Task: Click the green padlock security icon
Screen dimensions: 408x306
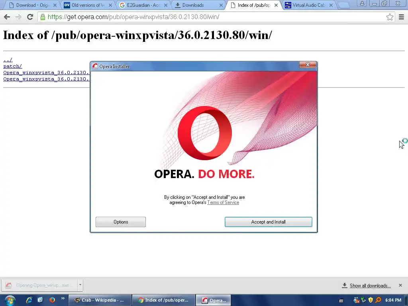Action: tap(43, 17)
